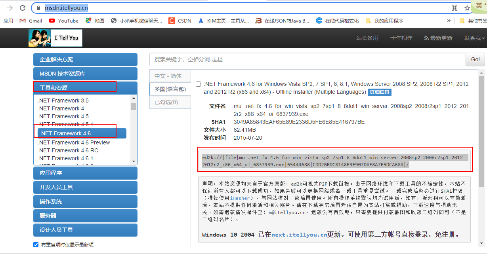
Task: Click the list scrollbar up arrow
Action: [x=134, y=98]
